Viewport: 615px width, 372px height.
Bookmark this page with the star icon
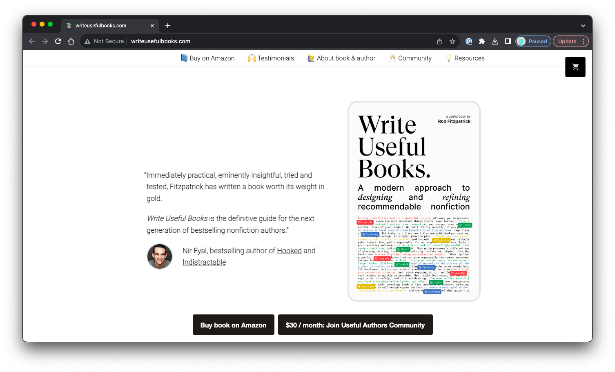coord(452,41)
